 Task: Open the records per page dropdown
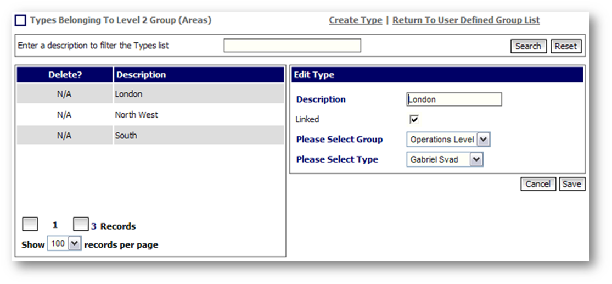[x=74, y=244]
